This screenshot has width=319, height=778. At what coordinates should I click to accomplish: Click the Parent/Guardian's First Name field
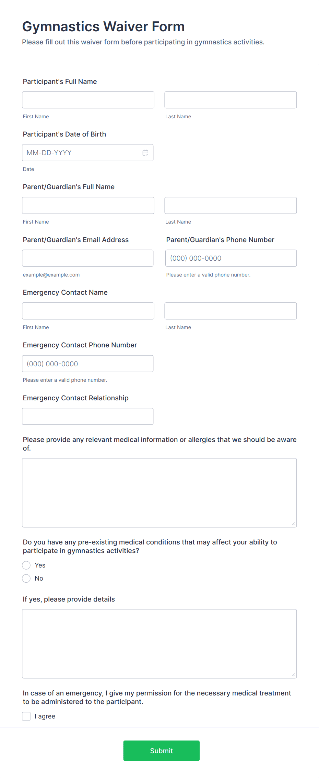pos(88,205)
